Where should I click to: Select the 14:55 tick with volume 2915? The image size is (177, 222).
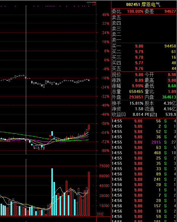[144, 142]
